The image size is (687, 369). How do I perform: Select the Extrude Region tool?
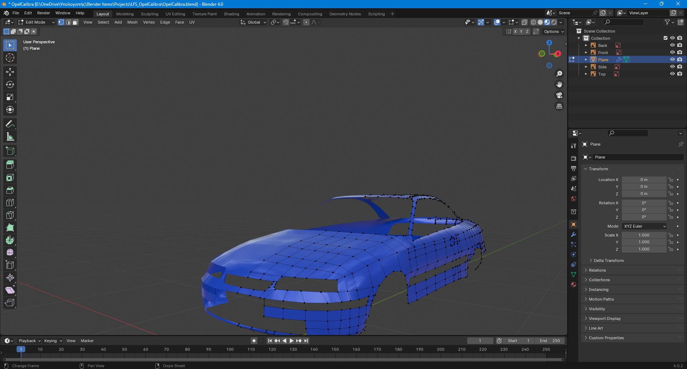pyautogui.click(x=10, y=165)
